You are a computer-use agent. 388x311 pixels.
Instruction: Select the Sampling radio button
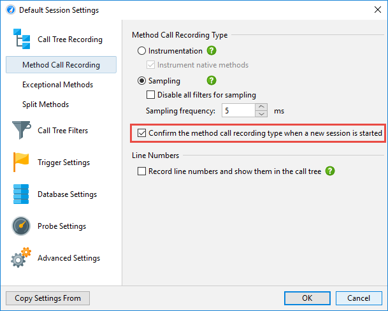(141, 81)
